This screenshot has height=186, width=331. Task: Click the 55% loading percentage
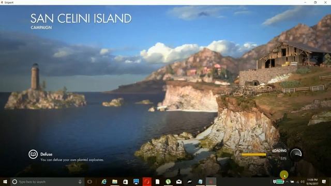283,159
